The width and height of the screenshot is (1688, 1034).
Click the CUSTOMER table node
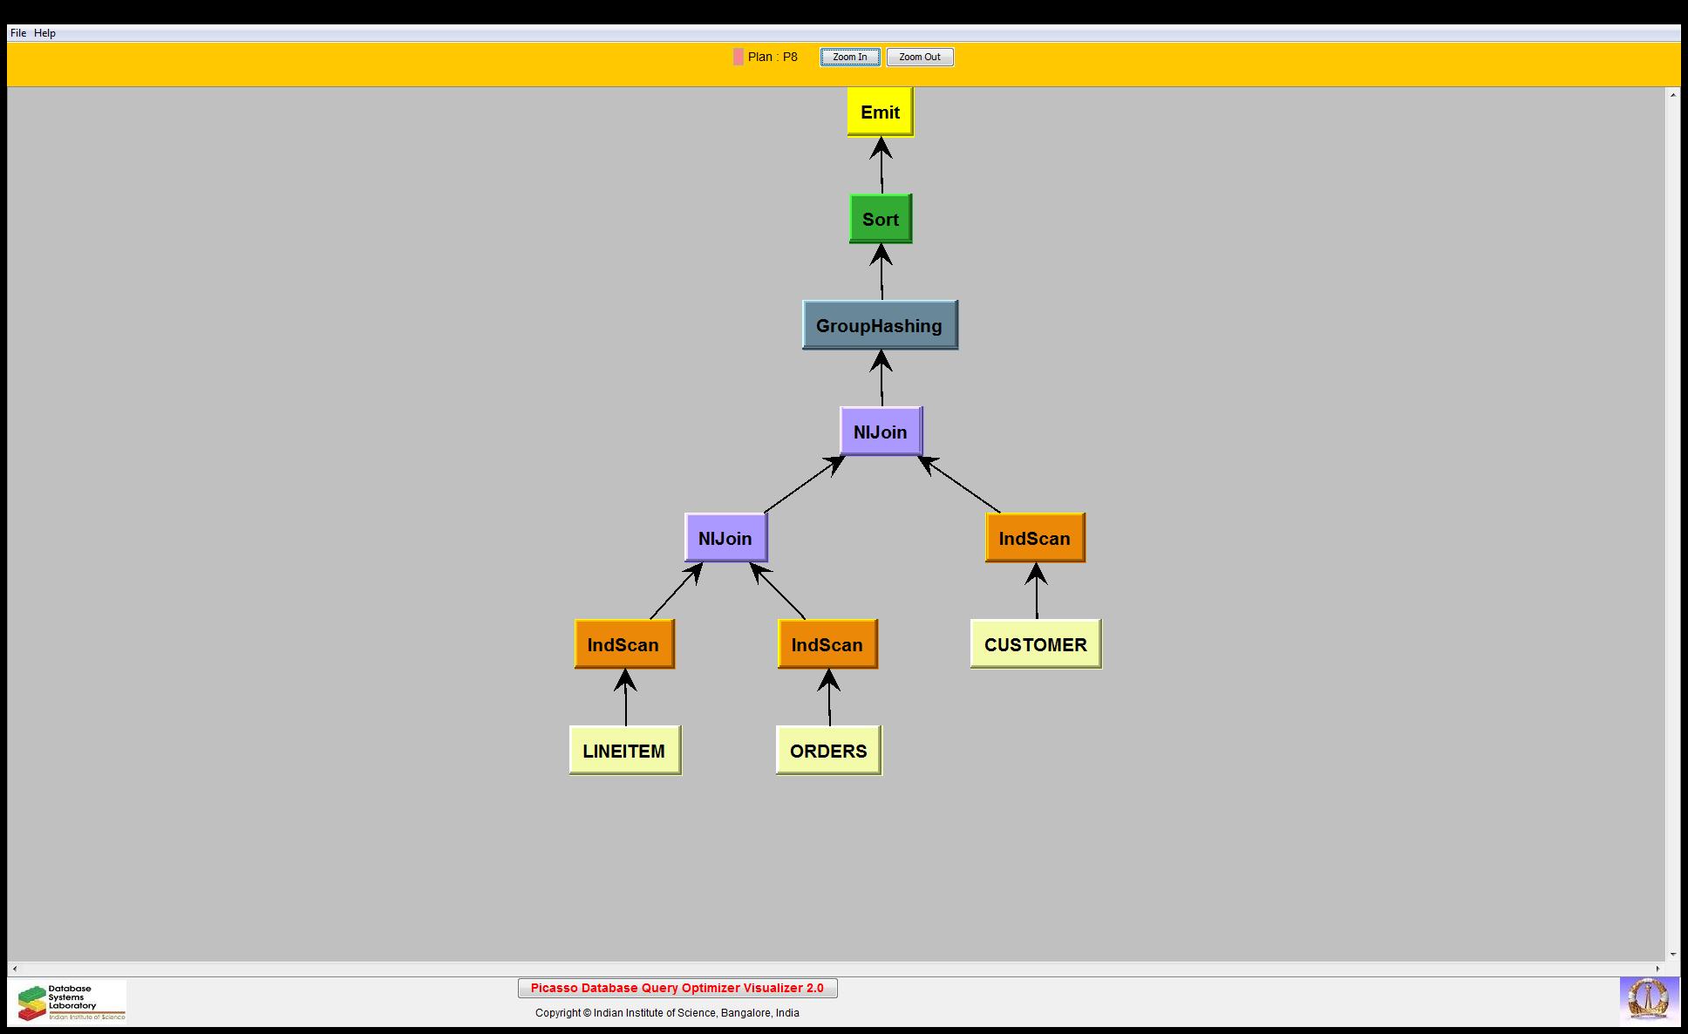tap(1035, 644)
